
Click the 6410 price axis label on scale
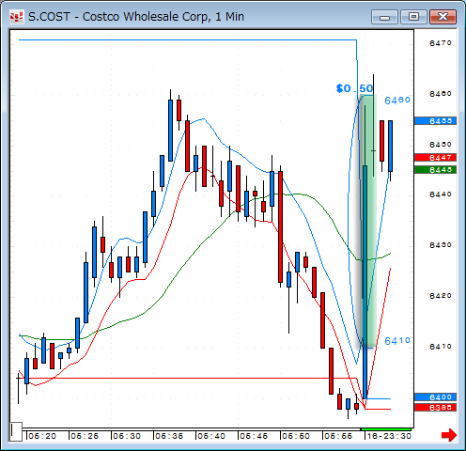tap(441, 347)
